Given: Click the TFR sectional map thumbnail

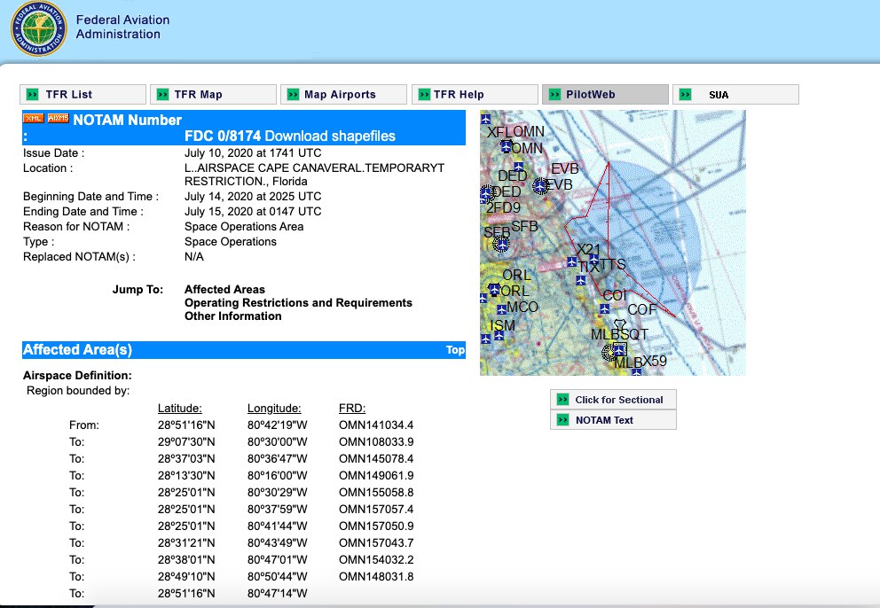Looking at the screenshot, I should 613,243.
